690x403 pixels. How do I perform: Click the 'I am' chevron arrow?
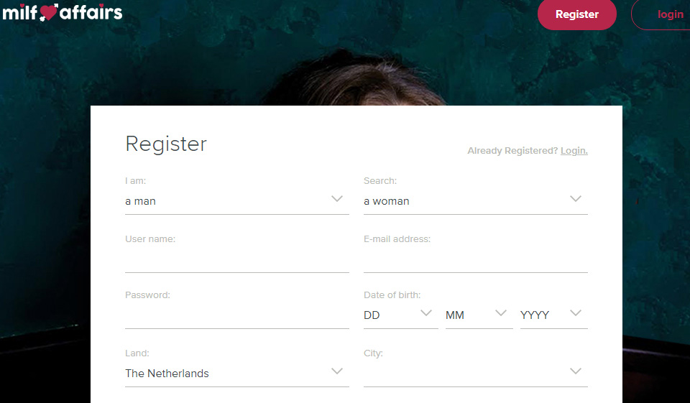tap(337, 199)
